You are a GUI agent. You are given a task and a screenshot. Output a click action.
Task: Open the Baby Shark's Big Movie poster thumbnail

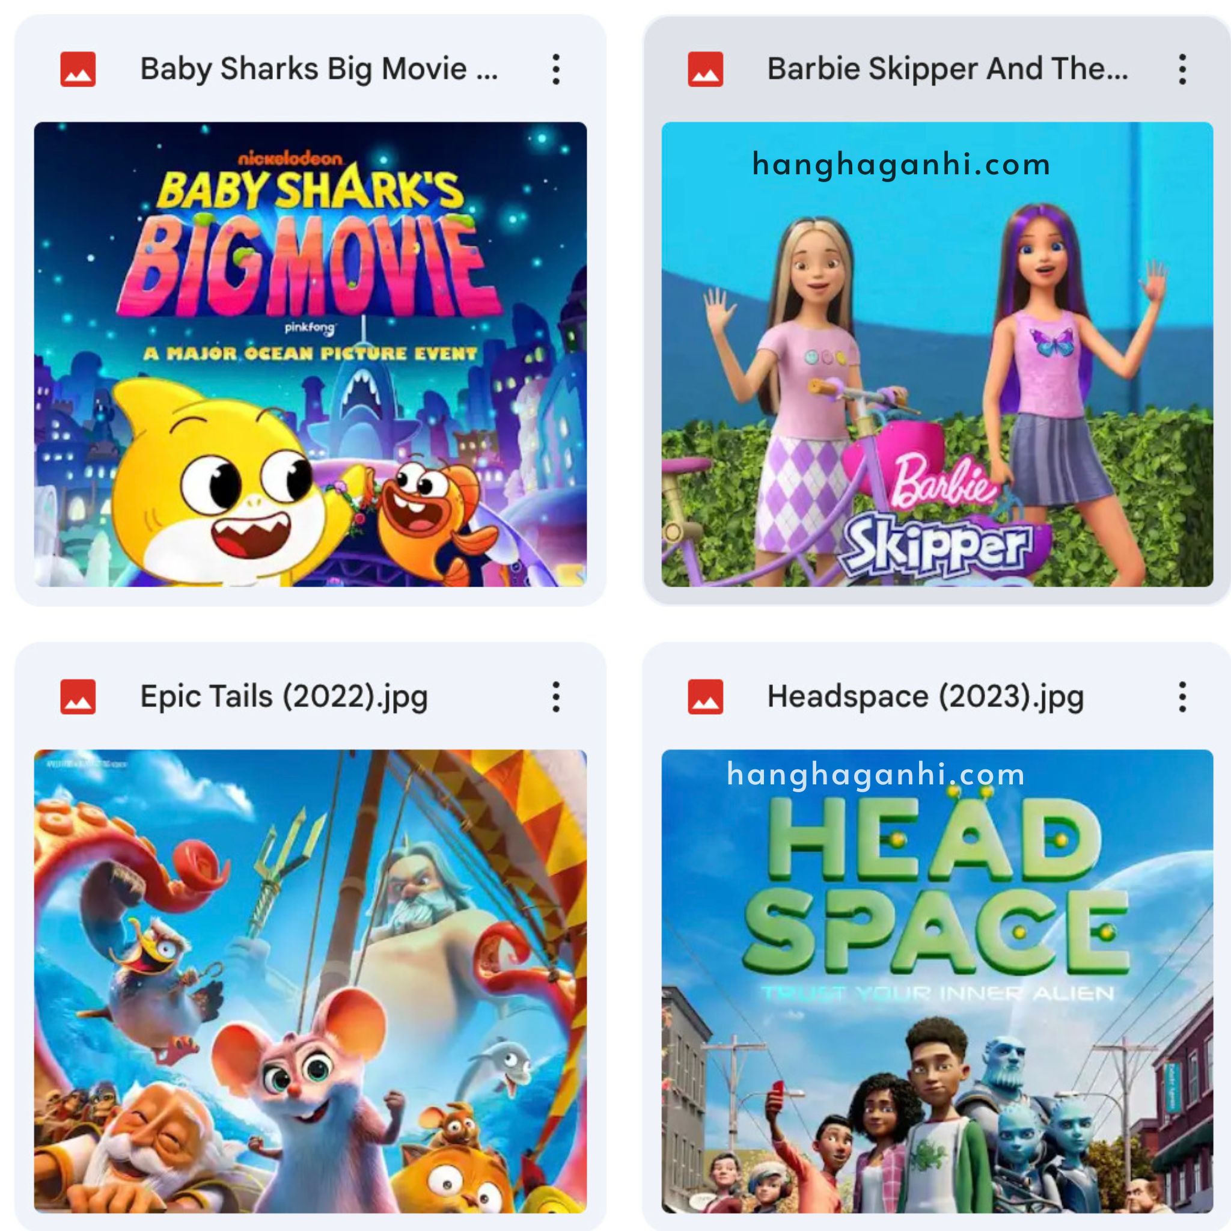pos(310,353)
